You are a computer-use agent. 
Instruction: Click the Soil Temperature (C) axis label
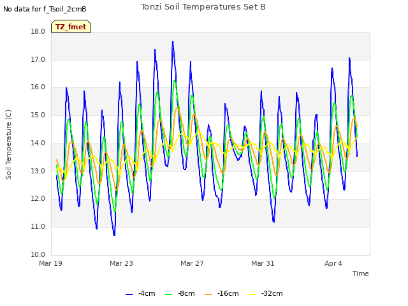8,145
